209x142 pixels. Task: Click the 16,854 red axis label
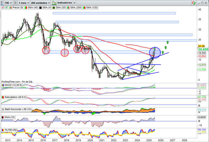click(x=202, y=56)
